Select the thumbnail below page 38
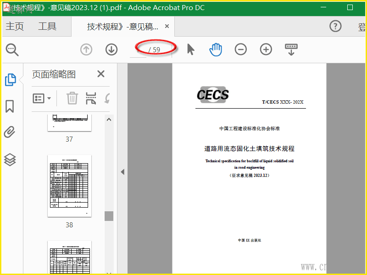 pos(70,257)
